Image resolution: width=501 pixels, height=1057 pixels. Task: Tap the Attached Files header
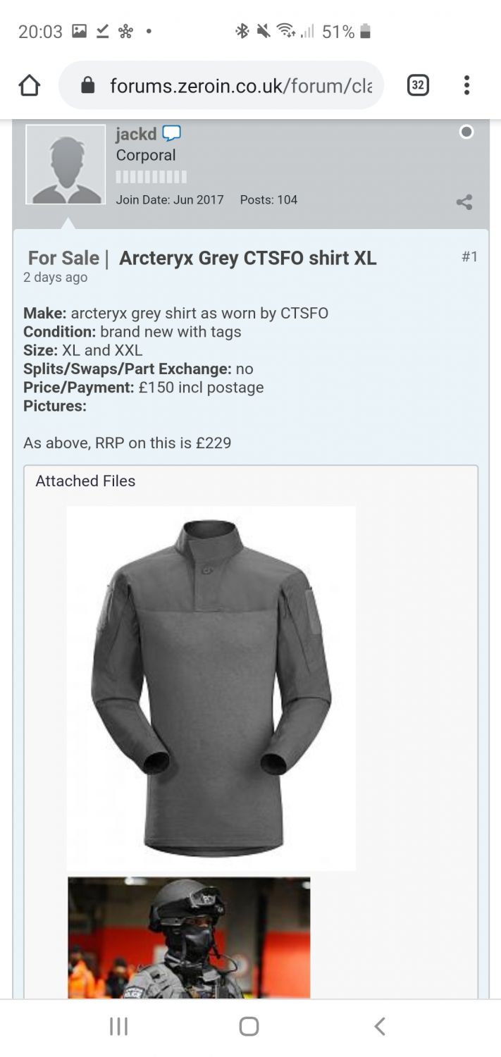pyautogui.click(x=85, y=481)
